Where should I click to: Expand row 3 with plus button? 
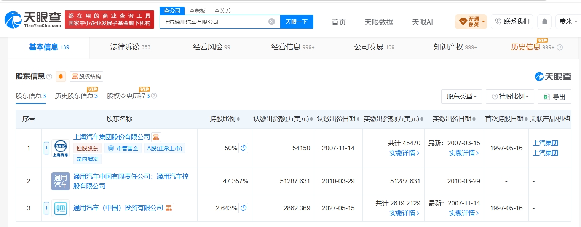tap(46, 208)
